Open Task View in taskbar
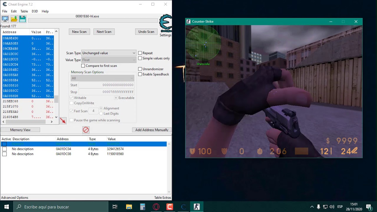This screenshot has width=377, height=212. click(x=115, y=207)
